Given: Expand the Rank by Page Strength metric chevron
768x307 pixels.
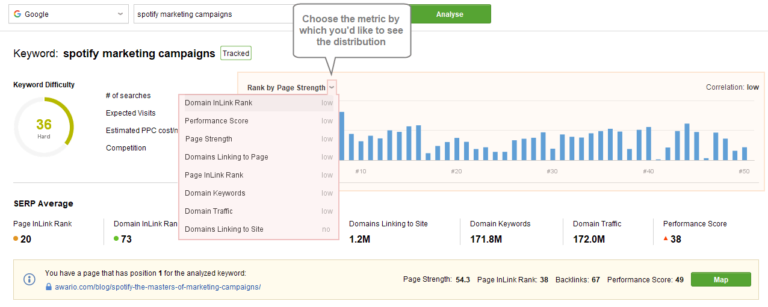Looking at the screenshot, I should (332, 88).
